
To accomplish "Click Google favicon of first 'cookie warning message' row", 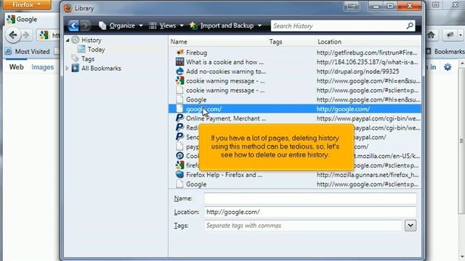I will pos(179,80).
